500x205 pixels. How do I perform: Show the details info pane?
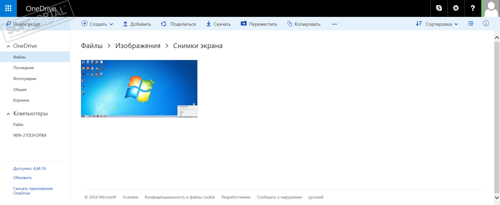click(x=486, y=24)
